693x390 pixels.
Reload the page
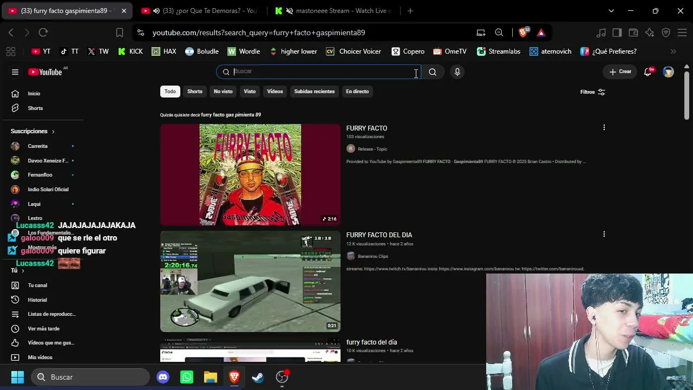pyautogui.click(x=43, y=32)
